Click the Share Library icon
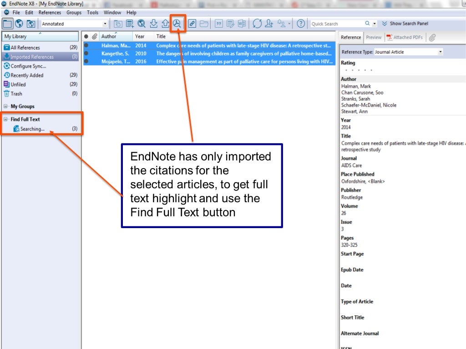This screenshot has height=349, width=466. pos(269,24)
